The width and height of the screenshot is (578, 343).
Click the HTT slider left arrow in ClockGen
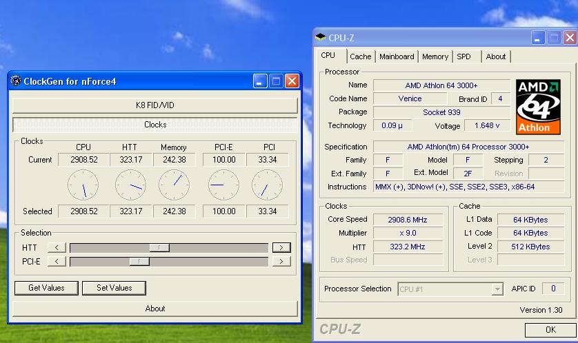point(57,247)
